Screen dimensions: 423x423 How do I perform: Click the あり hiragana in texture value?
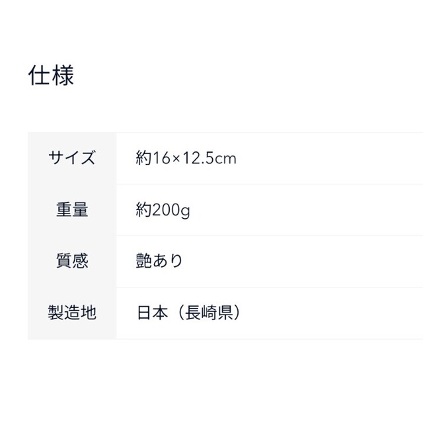click(x=168, y=261)
